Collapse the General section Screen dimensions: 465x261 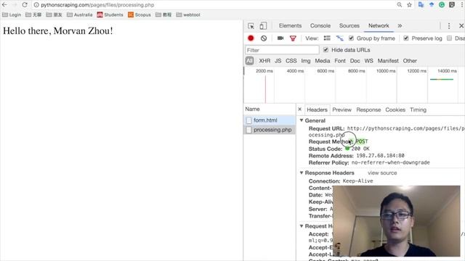[x=302, y=120]
